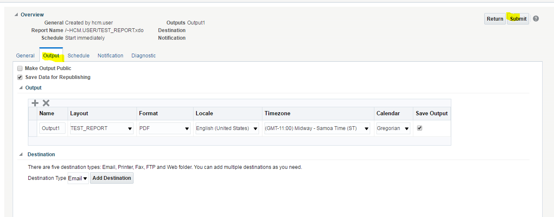Click 'Created by hcm.user' text
Viewport: 554px width, 217px height.
89,23
